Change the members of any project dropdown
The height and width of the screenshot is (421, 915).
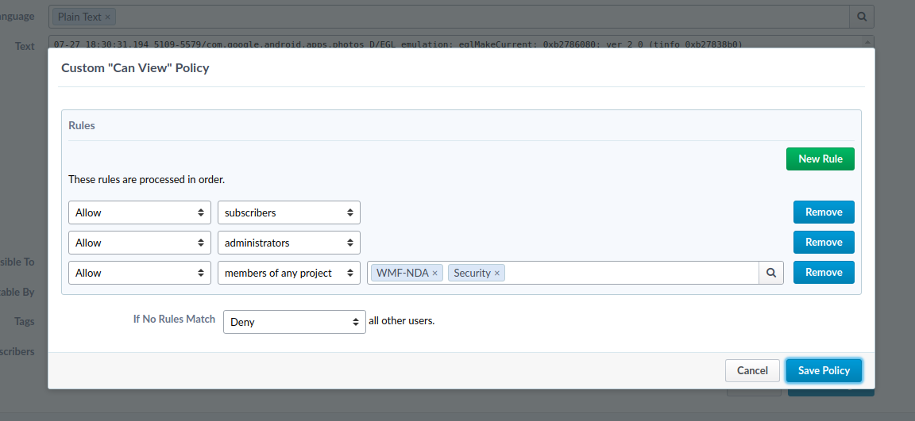[289, 273]
